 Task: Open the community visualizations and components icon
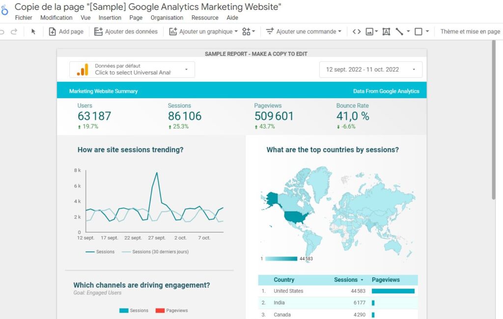click(249, 31)
